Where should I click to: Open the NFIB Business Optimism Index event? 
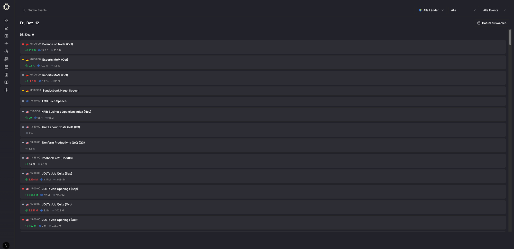coord(66,112)
